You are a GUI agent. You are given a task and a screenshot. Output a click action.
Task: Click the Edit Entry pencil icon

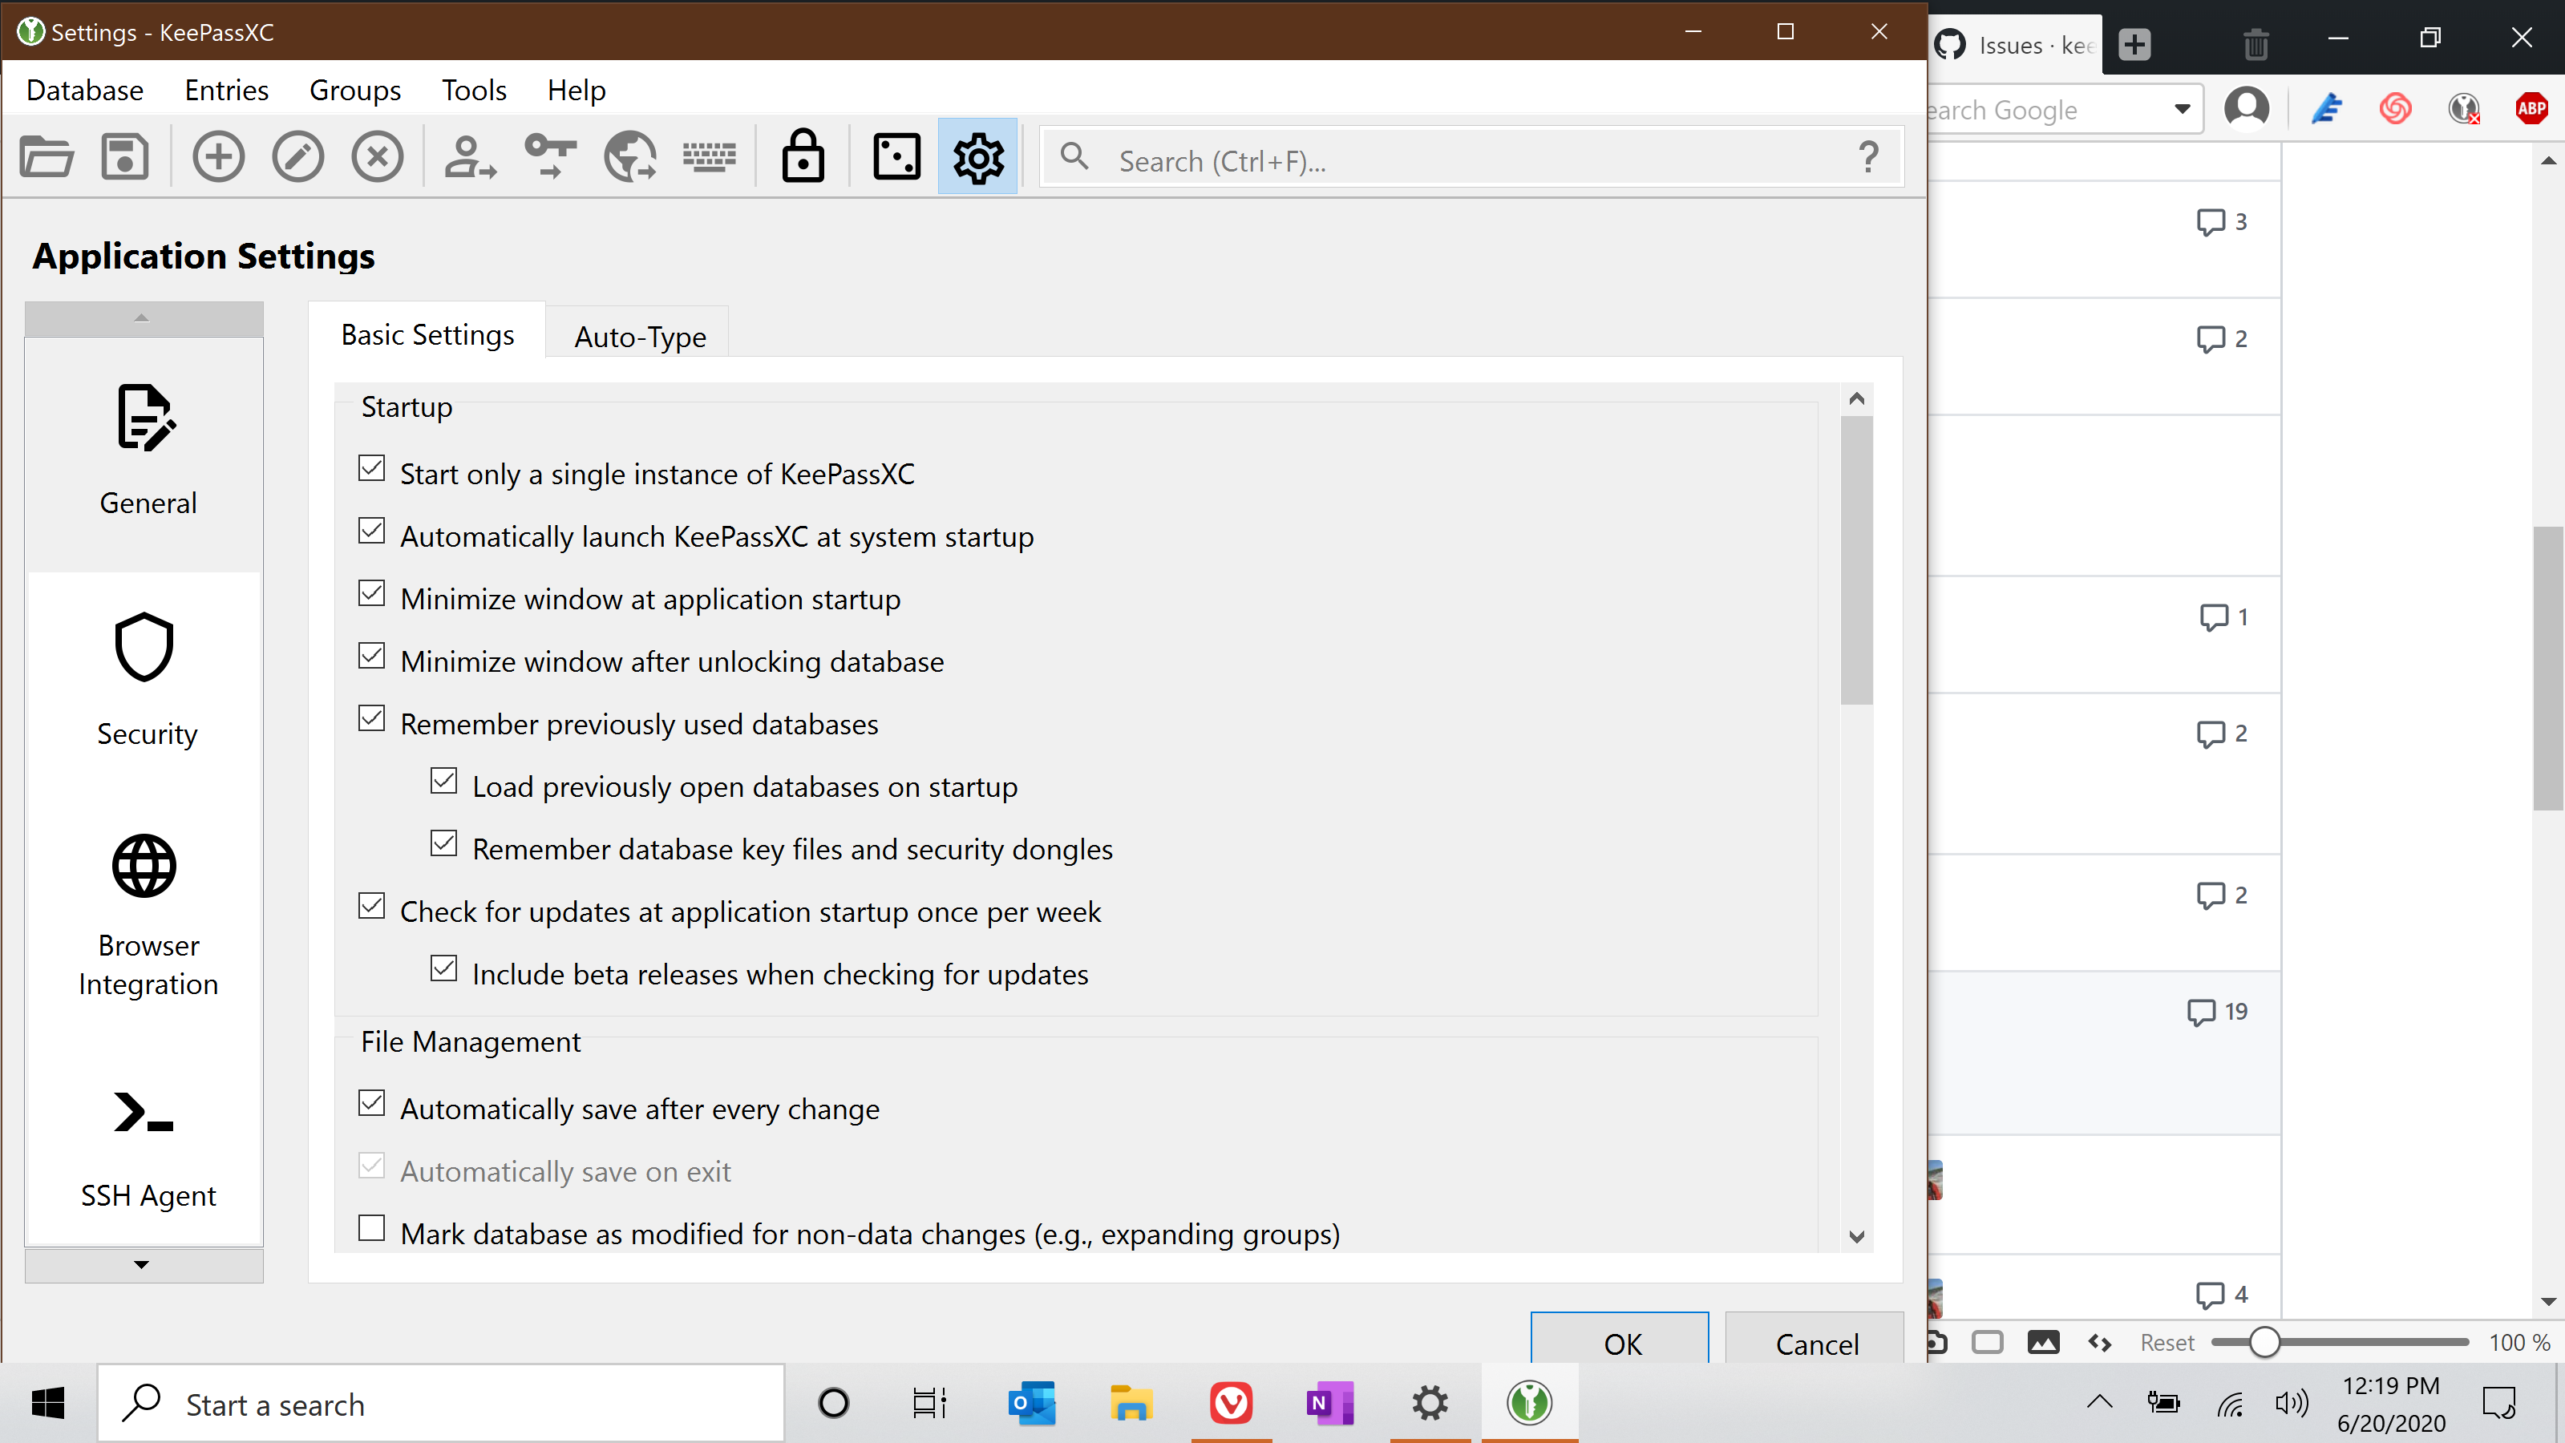pyautogui.click(x=297, y=157)
